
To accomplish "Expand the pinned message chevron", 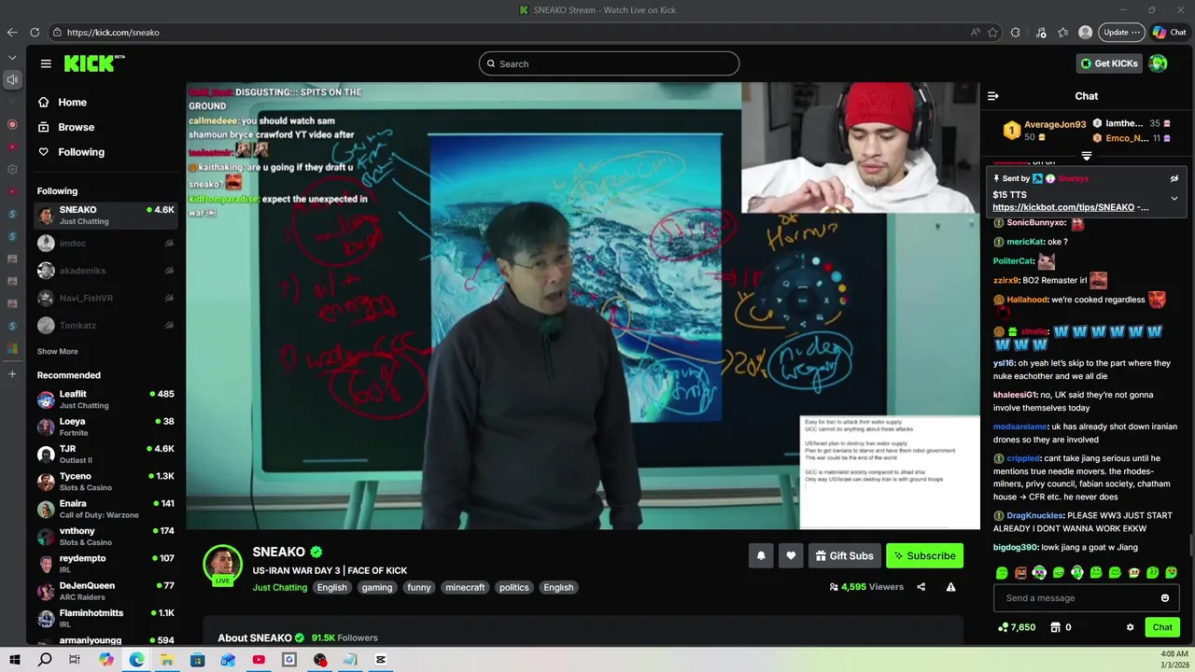I will point(1174,198).
